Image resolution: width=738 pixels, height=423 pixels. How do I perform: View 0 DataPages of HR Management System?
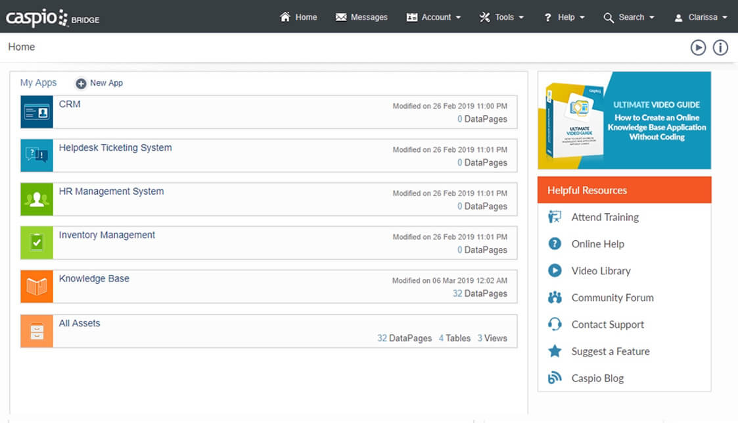[x=482, y=207]
